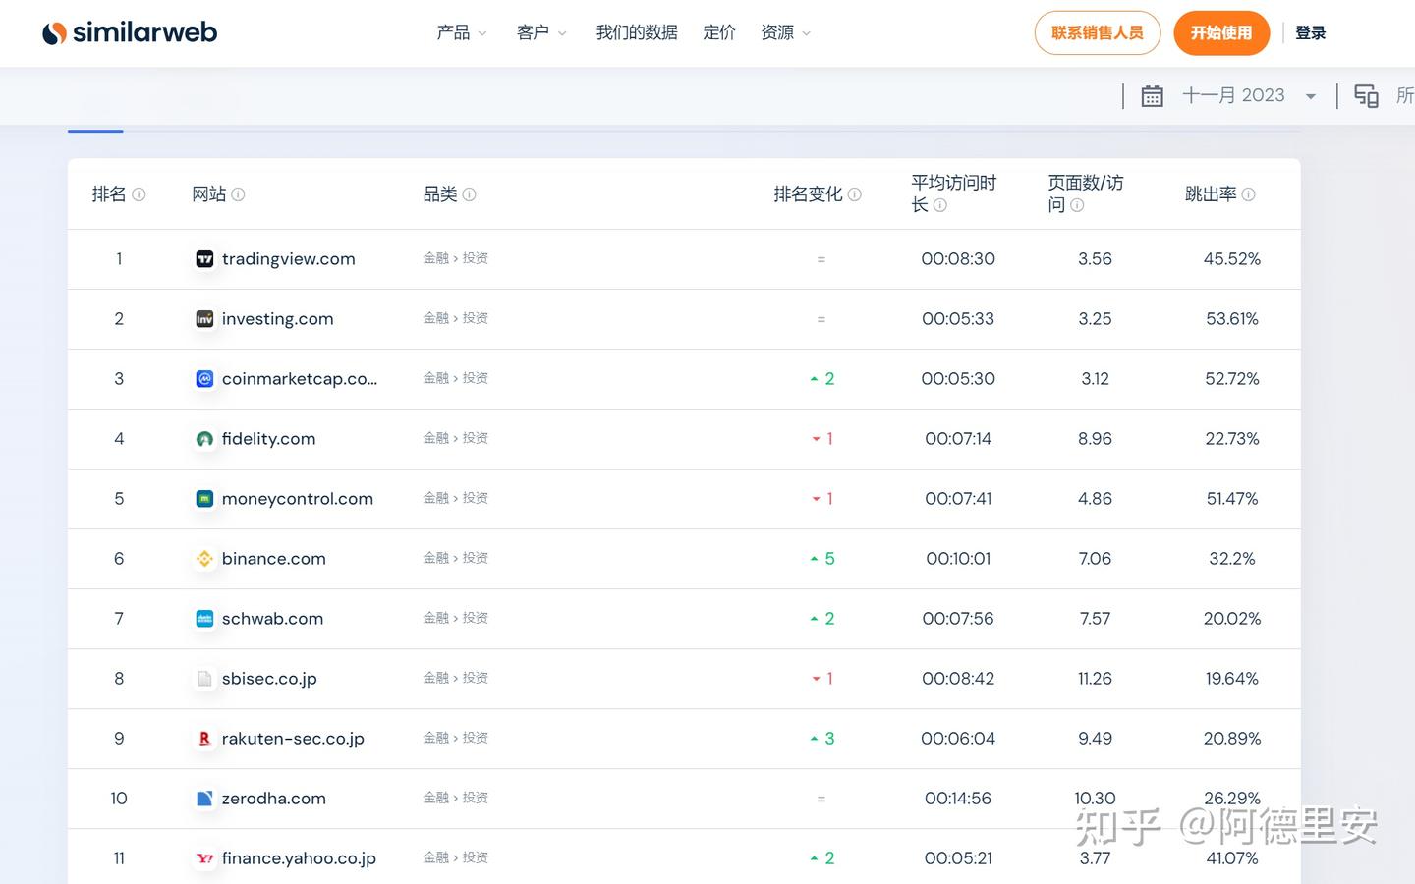The height and width of the screenshot is (884, 1415).
Task: Click the coinmarketcap.com favicon
Action: [203, 378]
